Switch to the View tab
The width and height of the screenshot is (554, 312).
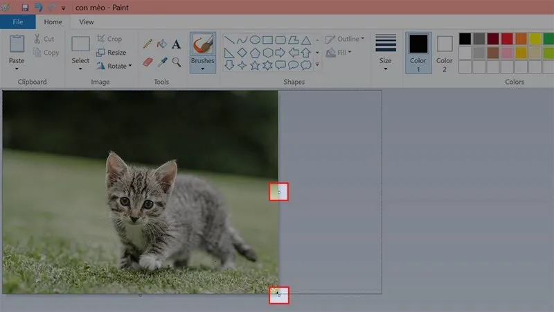87,22
